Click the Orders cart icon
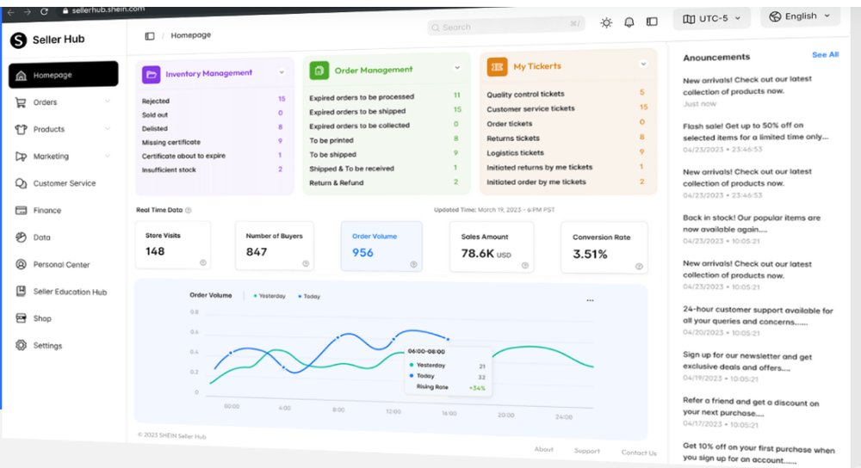Image resolution: width=861 pixels, height=468 pixels. tap(21, 102)
